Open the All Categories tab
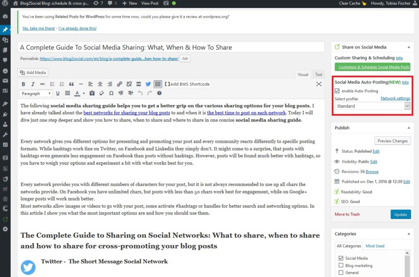419x277 pixels. coord(349,246)
